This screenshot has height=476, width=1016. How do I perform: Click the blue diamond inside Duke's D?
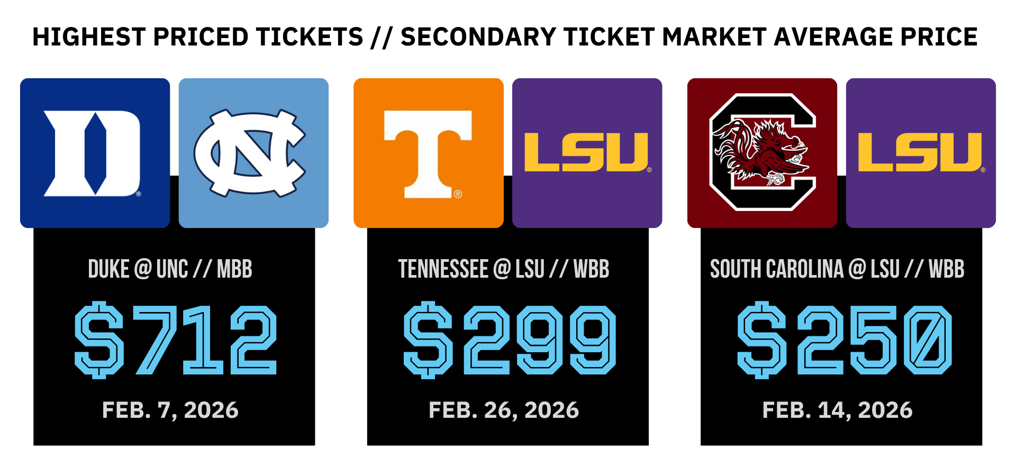[x=95, y=153]
